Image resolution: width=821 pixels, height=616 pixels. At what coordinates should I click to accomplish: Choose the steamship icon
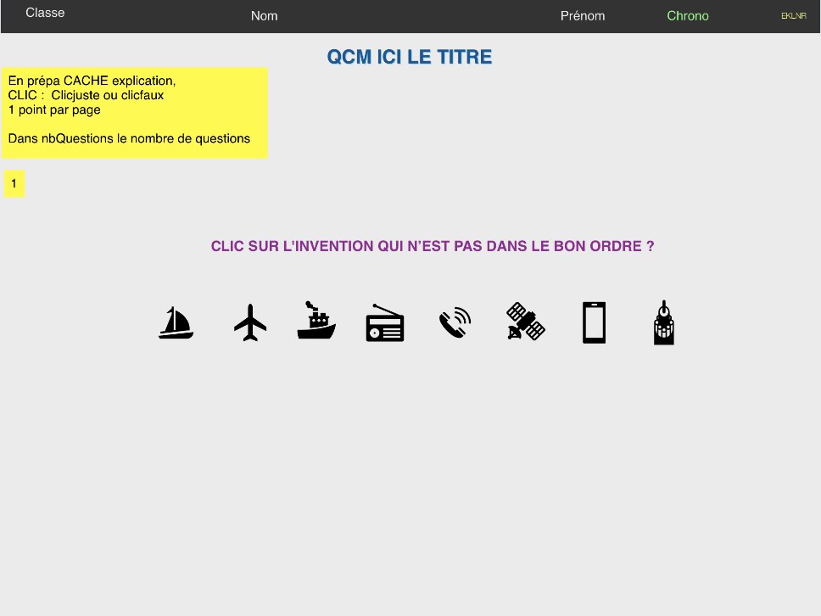pyautogui.click(x=316, y=320)
